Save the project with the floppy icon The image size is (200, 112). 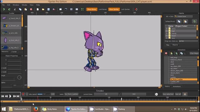[48, 9]
